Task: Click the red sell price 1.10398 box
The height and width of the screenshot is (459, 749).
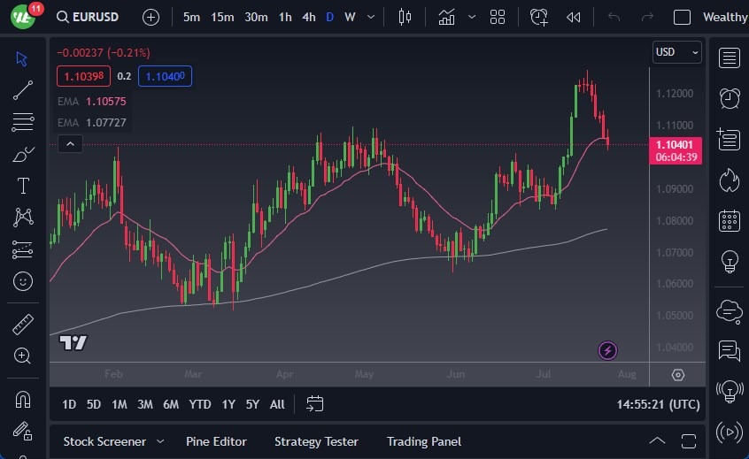Action: coord(82,77)
